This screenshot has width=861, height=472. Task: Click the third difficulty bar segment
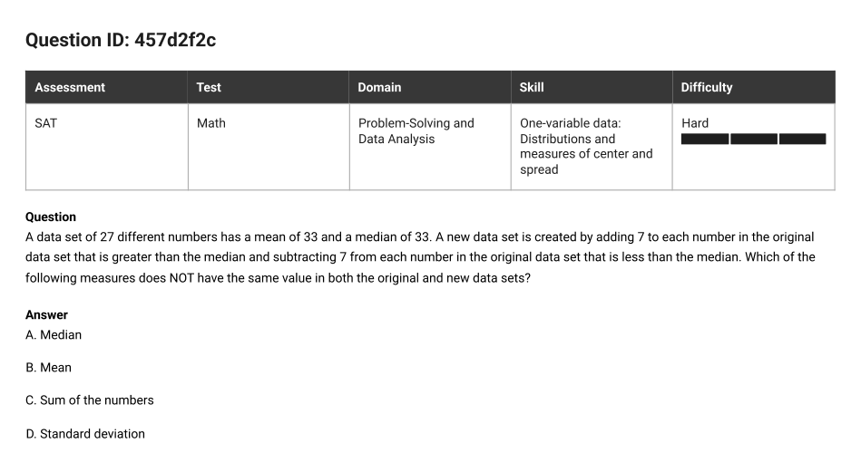coord(802,139)
